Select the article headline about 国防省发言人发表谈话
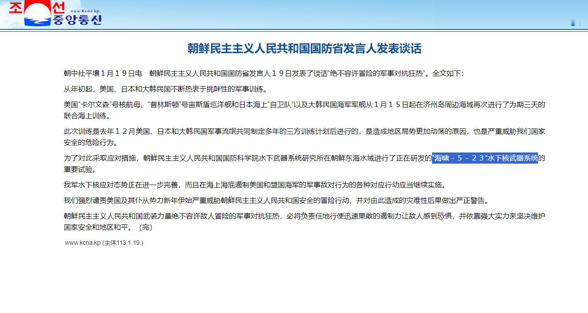 coord(304,49)
